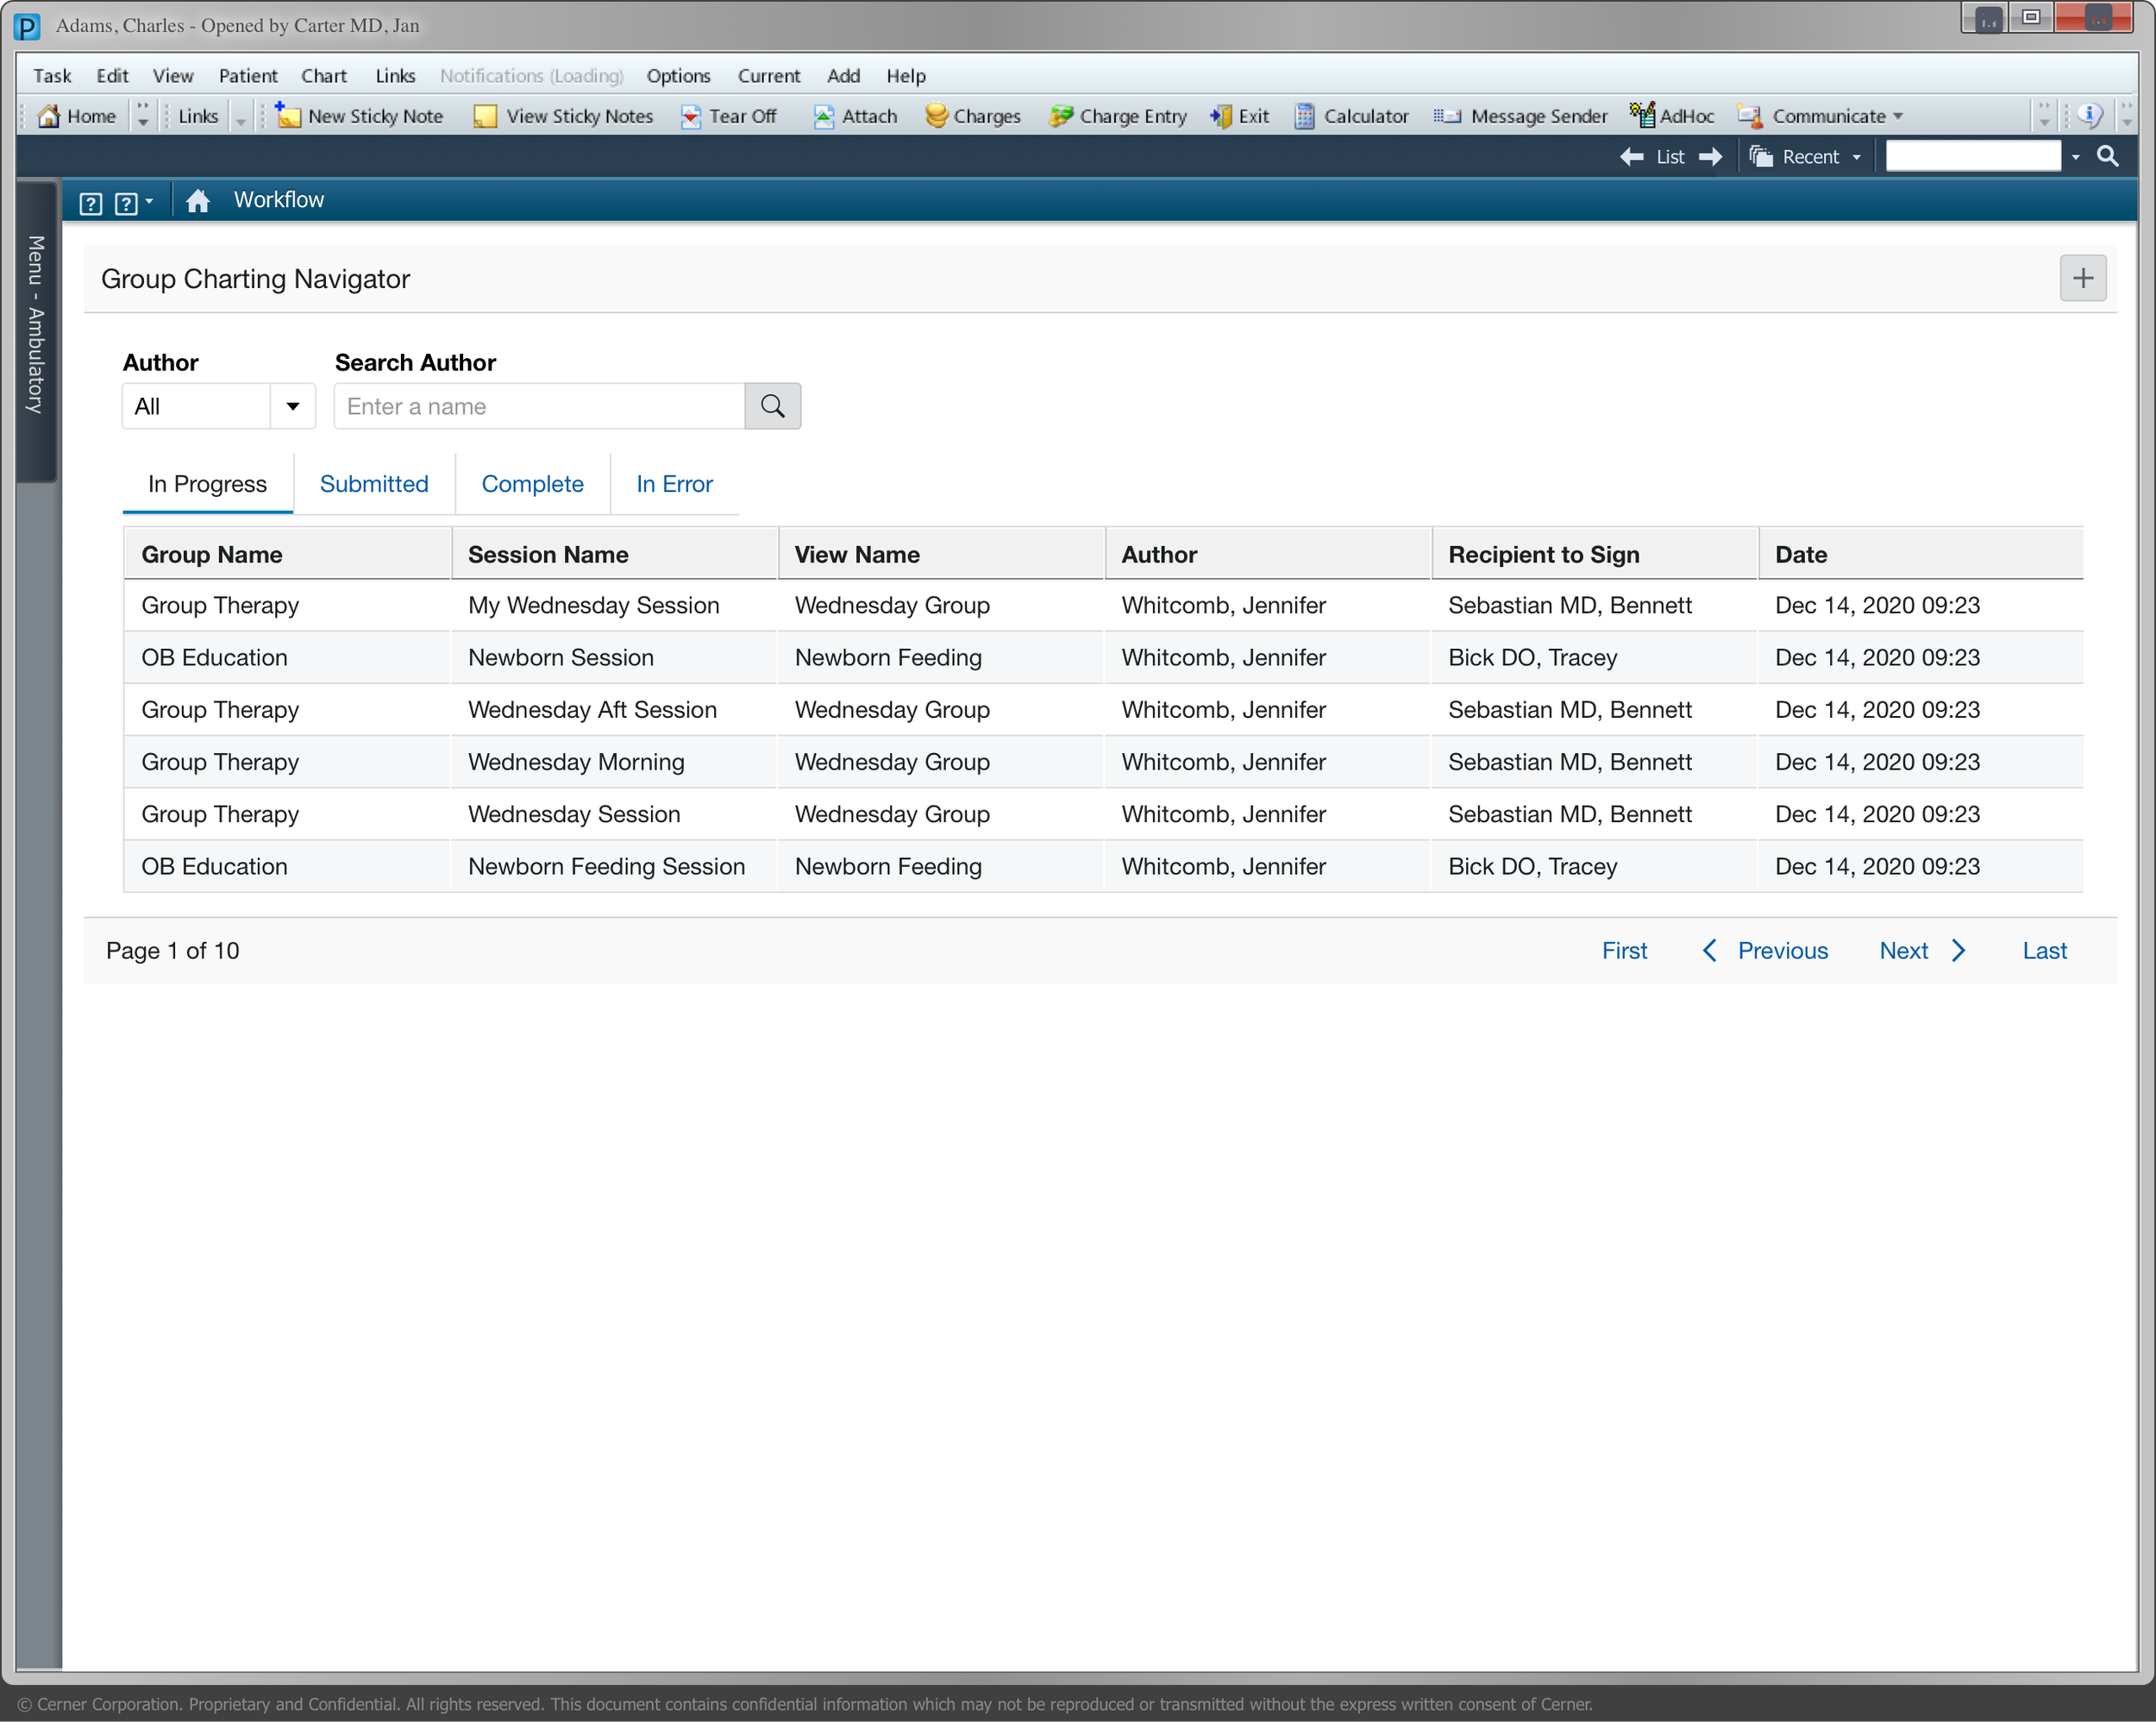The height and width of the screenshot is (1722, 2156).
Task: Select the In Progress tab
Action: 207,484
